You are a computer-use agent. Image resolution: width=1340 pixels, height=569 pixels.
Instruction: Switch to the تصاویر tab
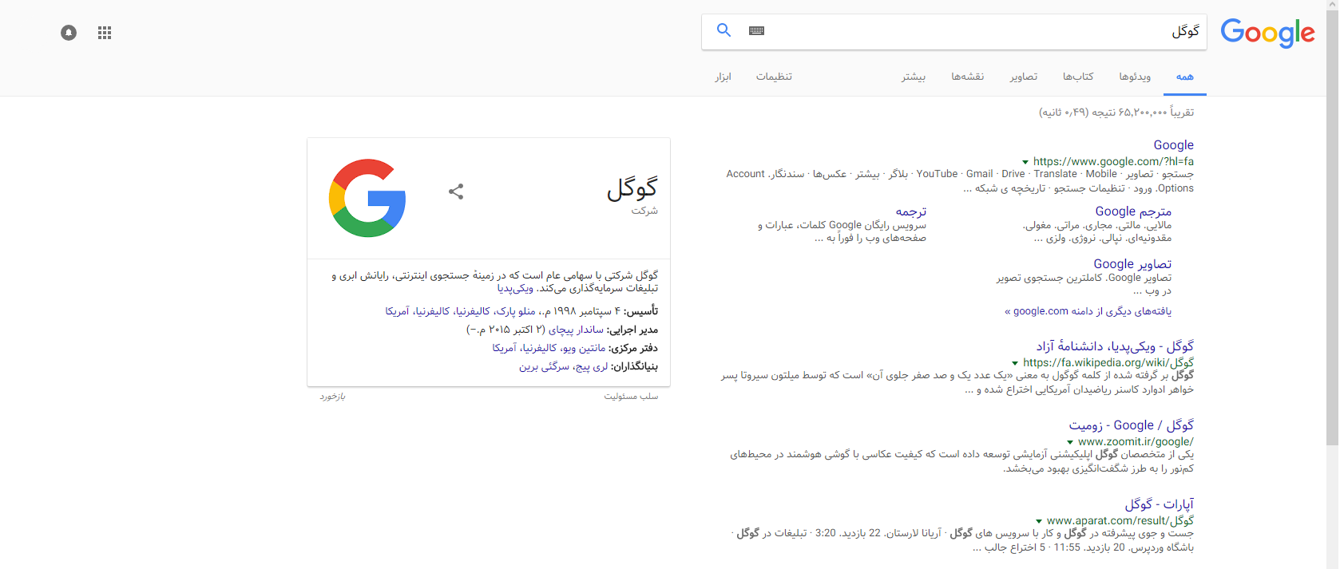(x=1024, y=77)
